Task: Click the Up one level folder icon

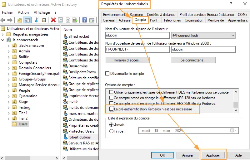Action: (x=20, y=20)
